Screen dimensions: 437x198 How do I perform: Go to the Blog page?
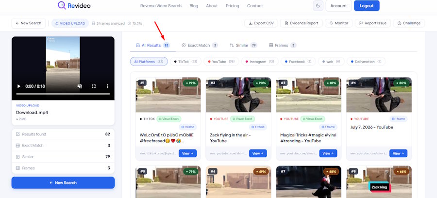194,5
